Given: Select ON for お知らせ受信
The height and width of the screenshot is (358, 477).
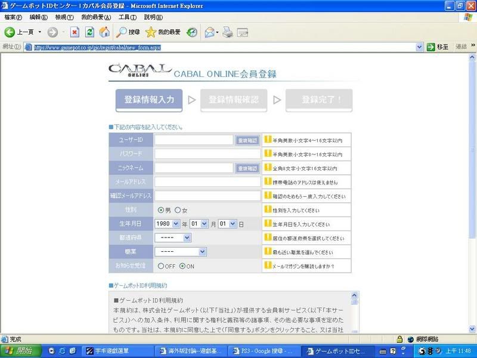Looking at the screenshot, I should (182, 266).
